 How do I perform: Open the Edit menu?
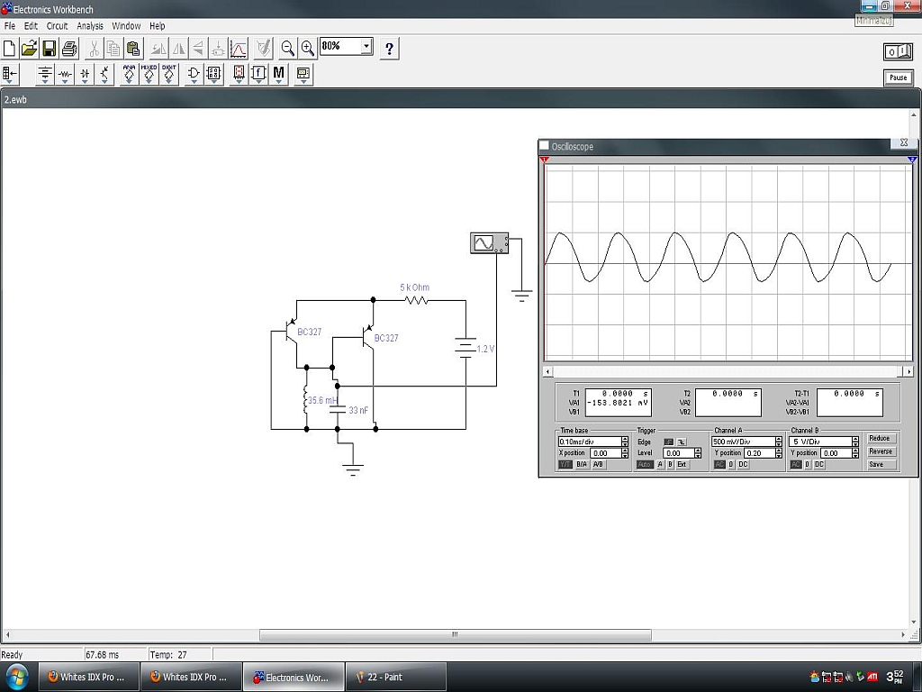(31, 26)
